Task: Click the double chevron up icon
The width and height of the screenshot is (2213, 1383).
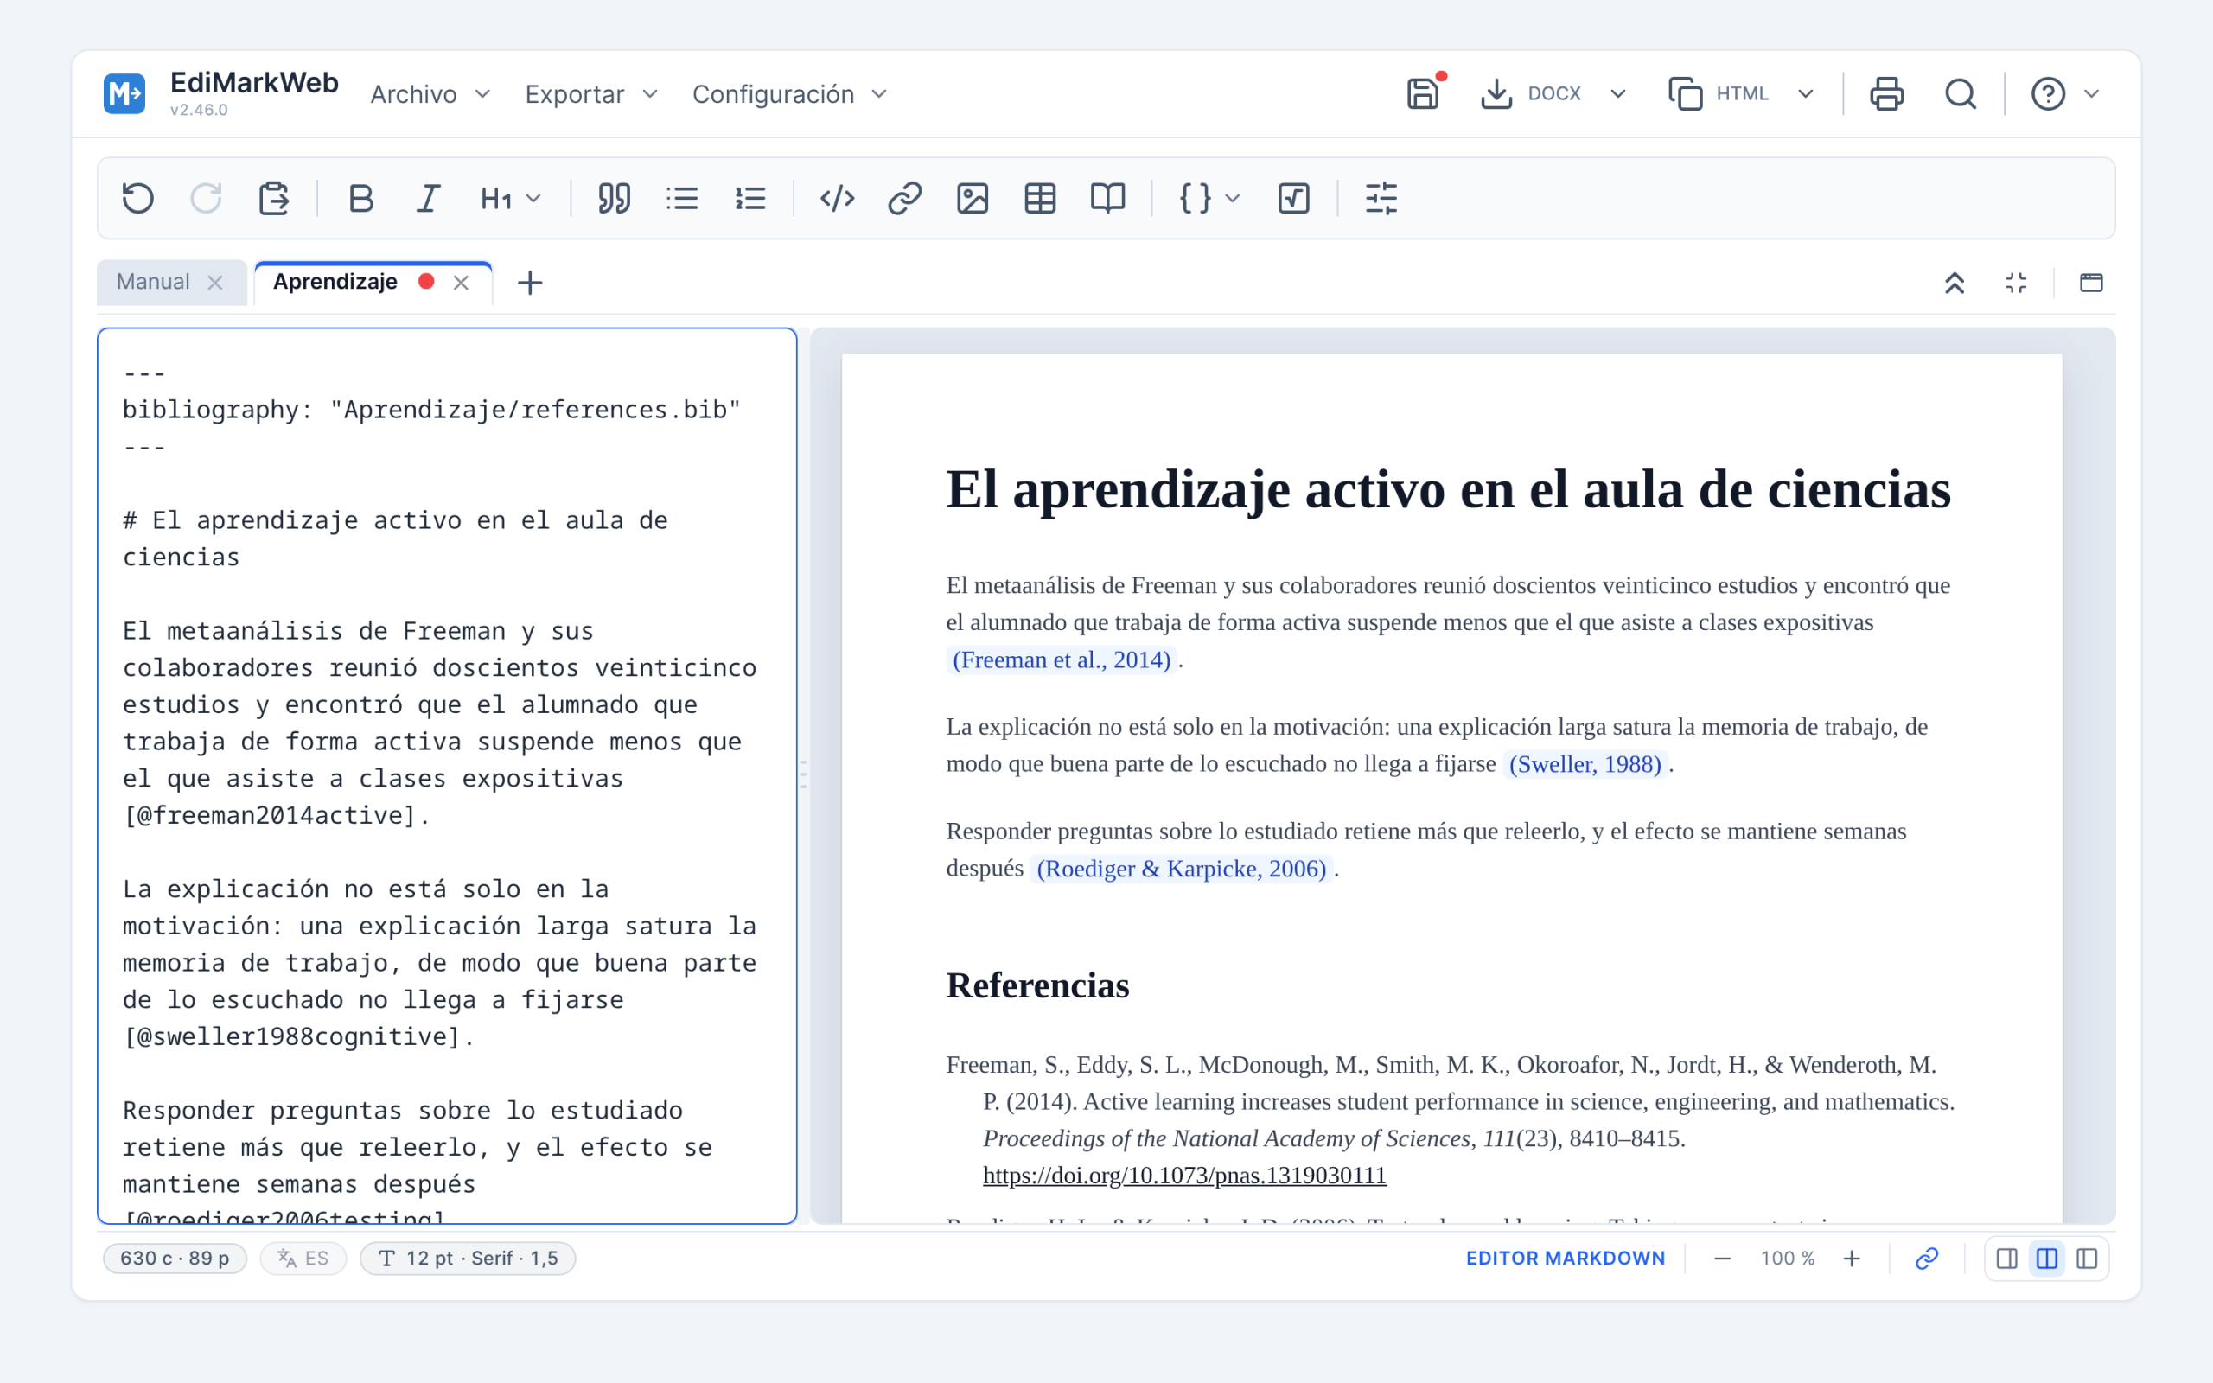Action: tap(1955, 283)
